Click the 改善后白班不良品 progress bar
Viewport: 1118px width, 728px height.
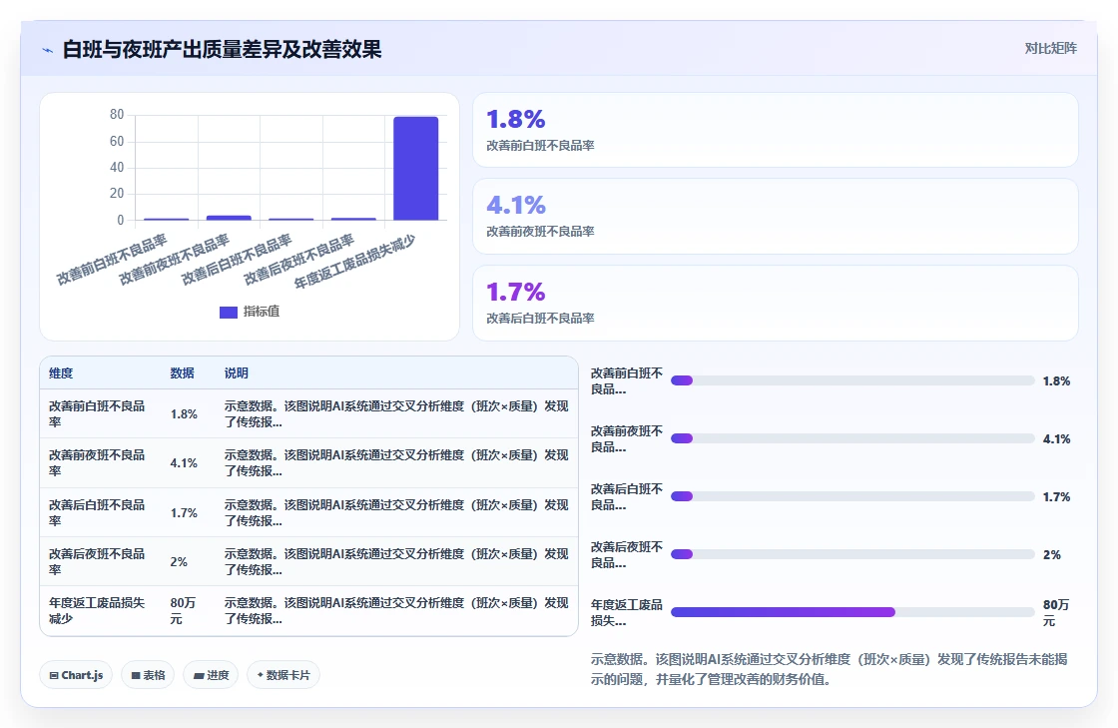point(852,496)
